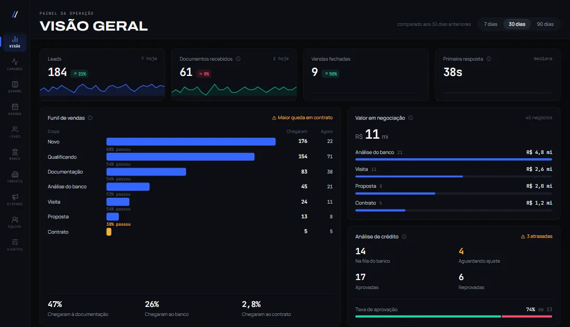Click the Documentação funnel bar
This screenshot has height=327, width=570.
146,172
